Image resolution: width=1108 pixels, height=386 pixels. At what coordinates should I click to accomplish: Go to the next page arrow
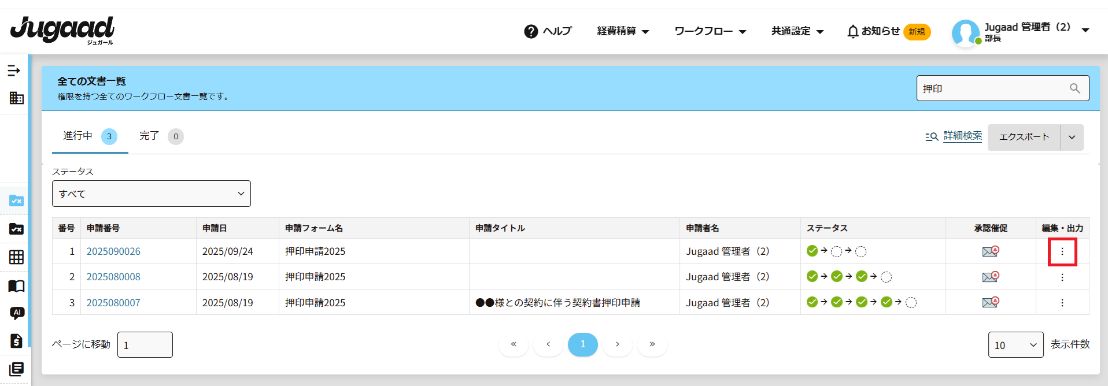[617, 344]
